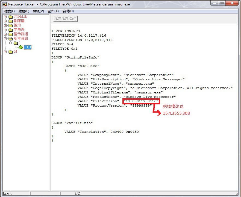
Task: Click the 圖示 folder icon
Action: [x=10, y=25]
